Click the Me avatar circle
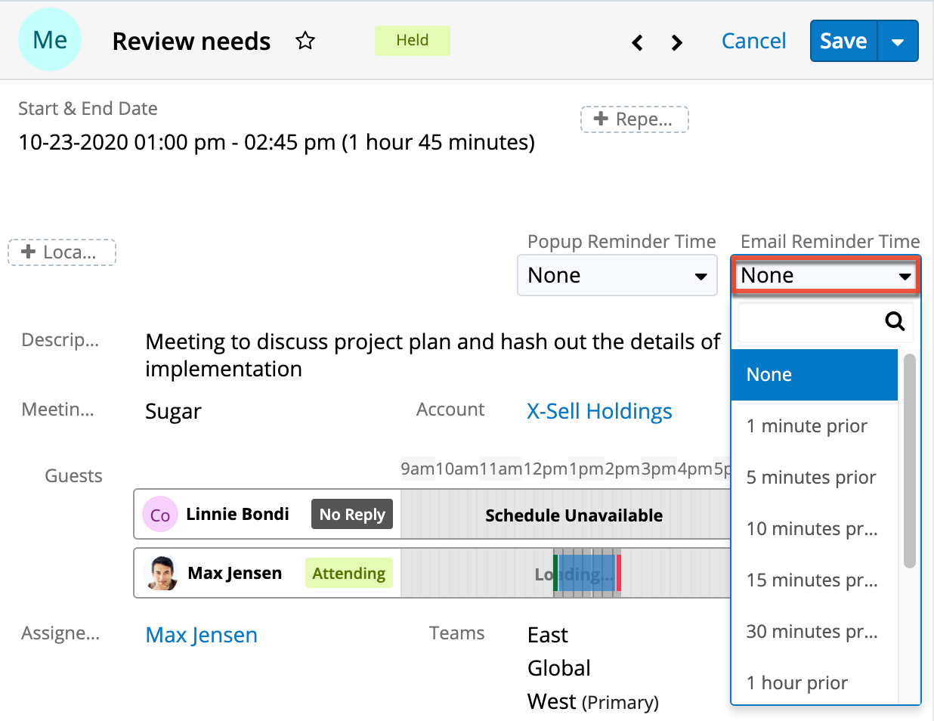 point(50,40)
